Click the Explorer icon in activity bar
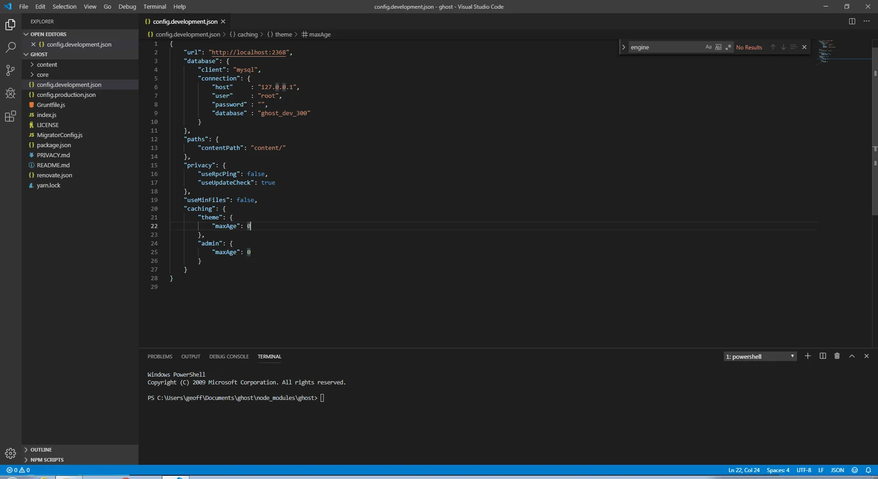The width and height of the screenshot is (878, 479). (10, 24)
